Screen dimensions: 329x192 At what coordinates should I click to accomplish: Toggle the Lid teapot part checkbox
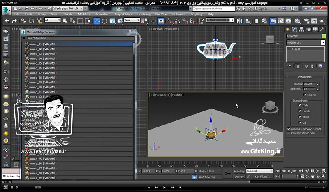pyautogui.click(x=300, y=123)
